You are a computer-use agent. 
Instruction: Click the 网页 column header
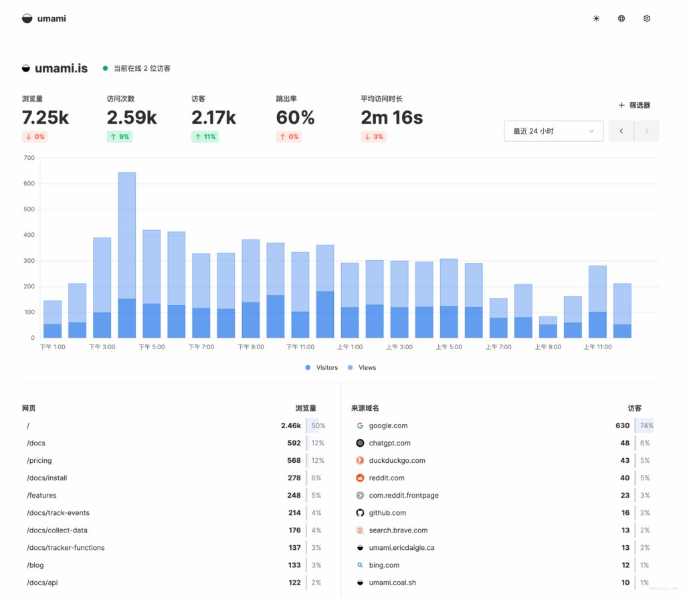tap(29, 408)
